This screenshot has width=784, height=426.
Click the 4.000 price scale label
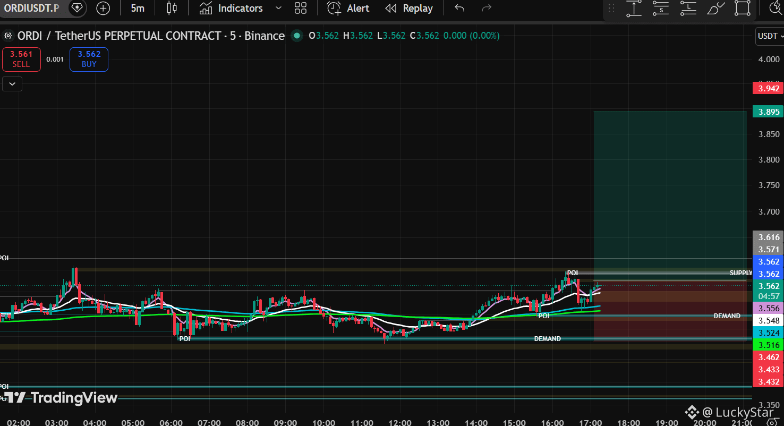click(x=769, y=59)
